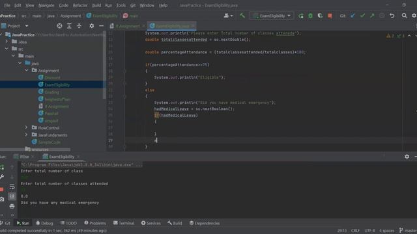The width and height of the screenshot is (417, 234).
Task: Select the ExamEligibility run tab
Action: pyautogui.click(x=61, y=157)
